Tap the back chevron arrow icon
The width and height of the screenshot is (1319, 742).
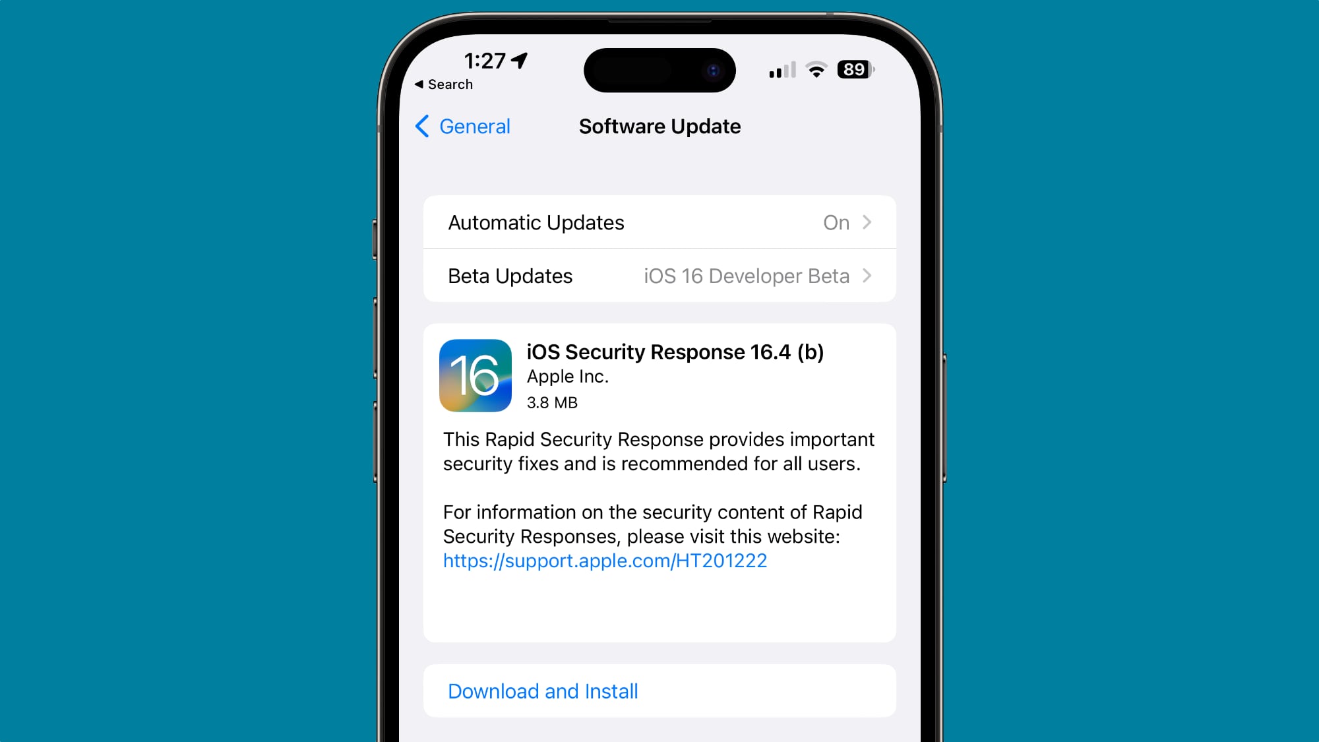pos(420,125)
